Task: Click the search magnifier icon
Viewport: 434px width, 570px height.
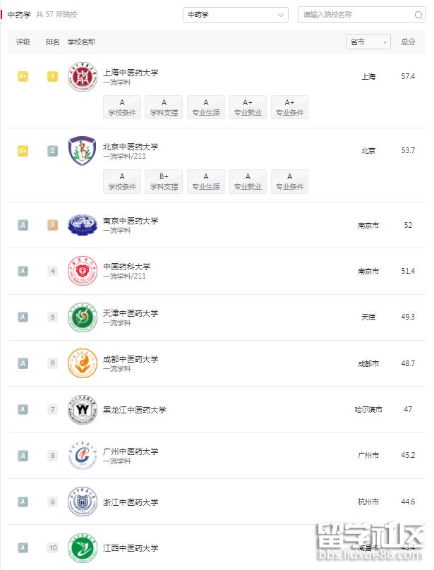Action: pos(418,15)
